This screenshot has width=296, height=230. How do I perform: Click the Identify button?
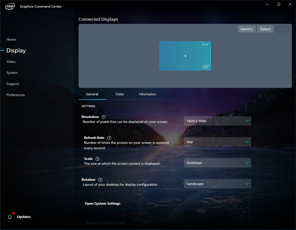(x=246, y=29)
